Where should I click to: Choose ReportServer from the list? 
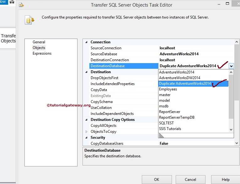(x=194, y=112)
